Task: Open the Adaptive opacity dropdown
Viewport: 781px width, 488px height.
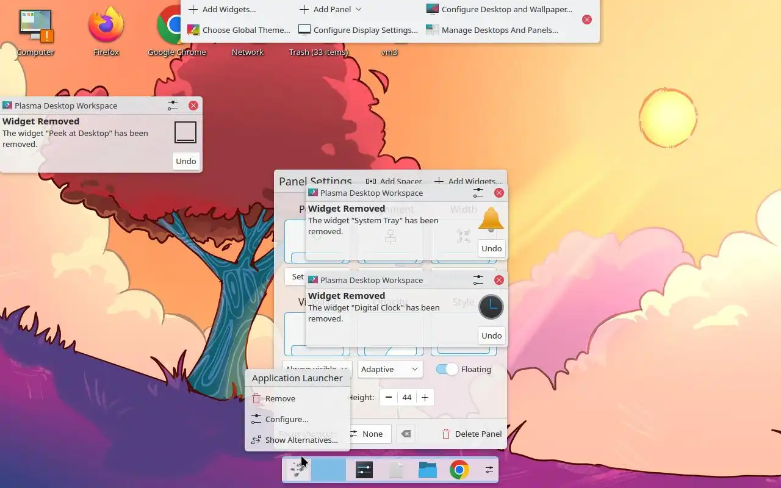Action: [x=390, y=369]
